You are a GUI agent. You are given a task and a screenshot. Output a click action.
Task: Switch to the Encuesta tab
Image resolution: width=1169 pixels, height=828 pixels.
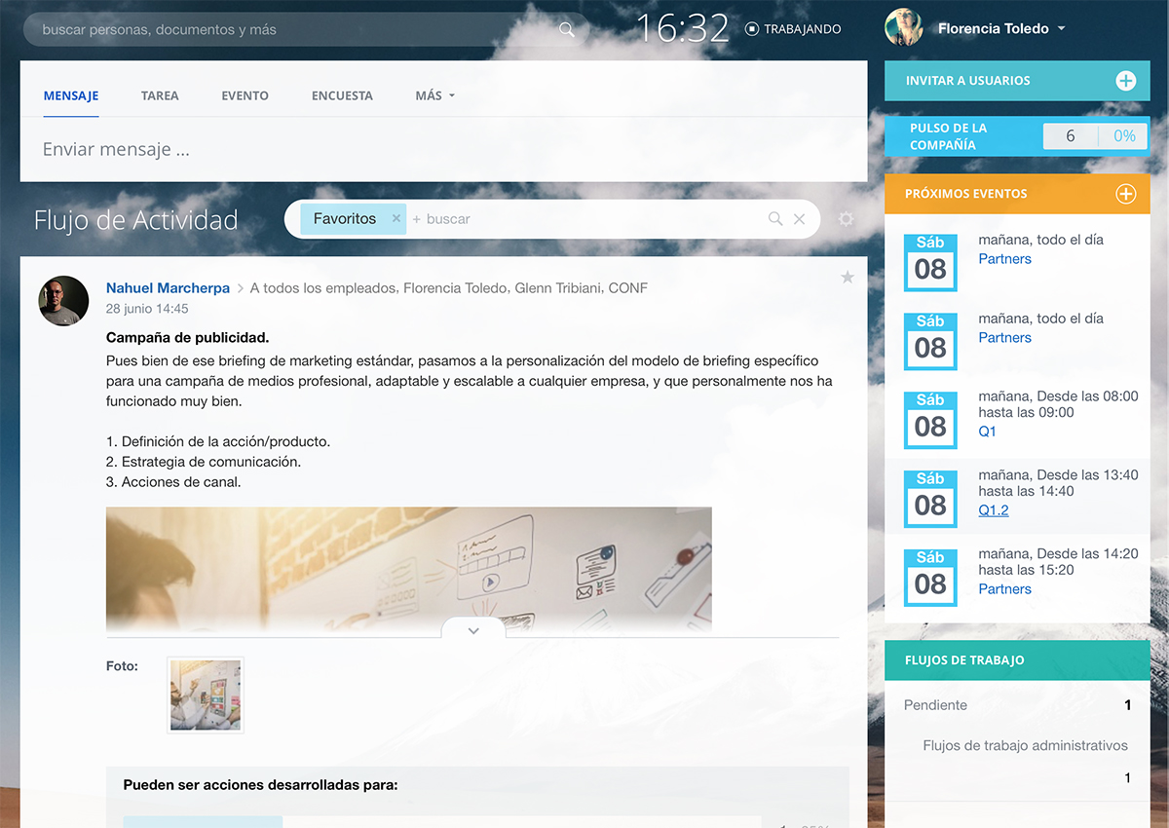coord(342,95)
